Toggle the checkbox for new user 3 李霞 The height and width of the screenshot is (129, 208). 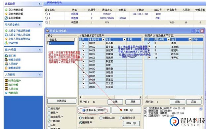coord(149,43)
